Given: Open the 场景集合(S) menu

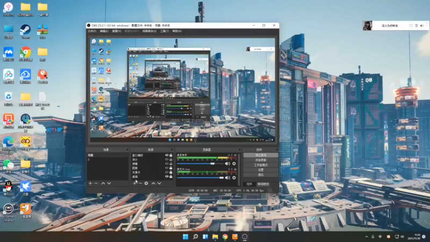Looking at the screenshot, I should point(149,31).
